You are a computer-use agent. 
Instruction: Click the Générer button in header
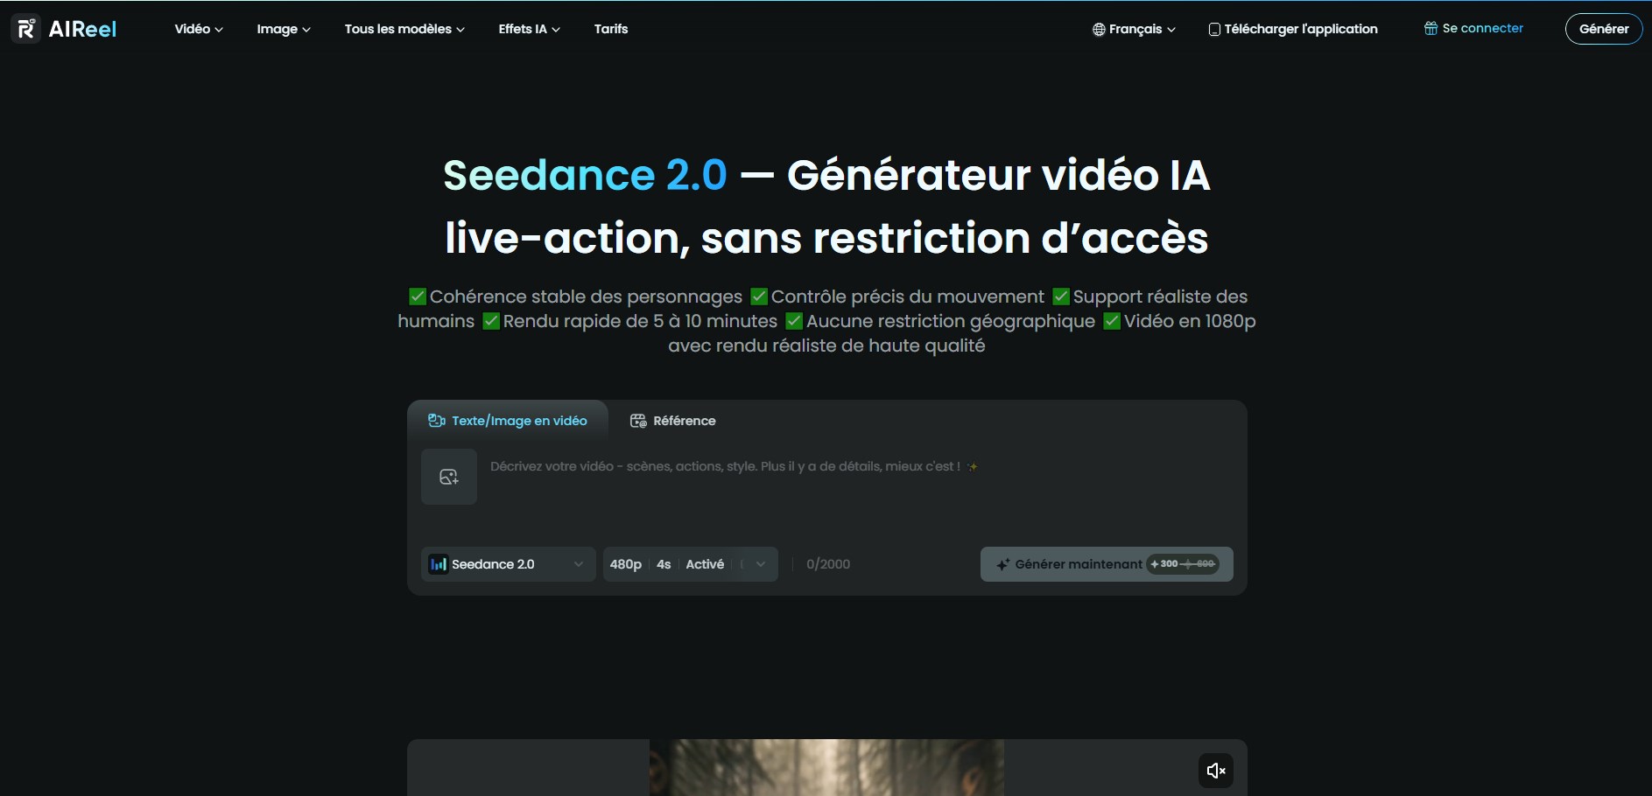1604,29
